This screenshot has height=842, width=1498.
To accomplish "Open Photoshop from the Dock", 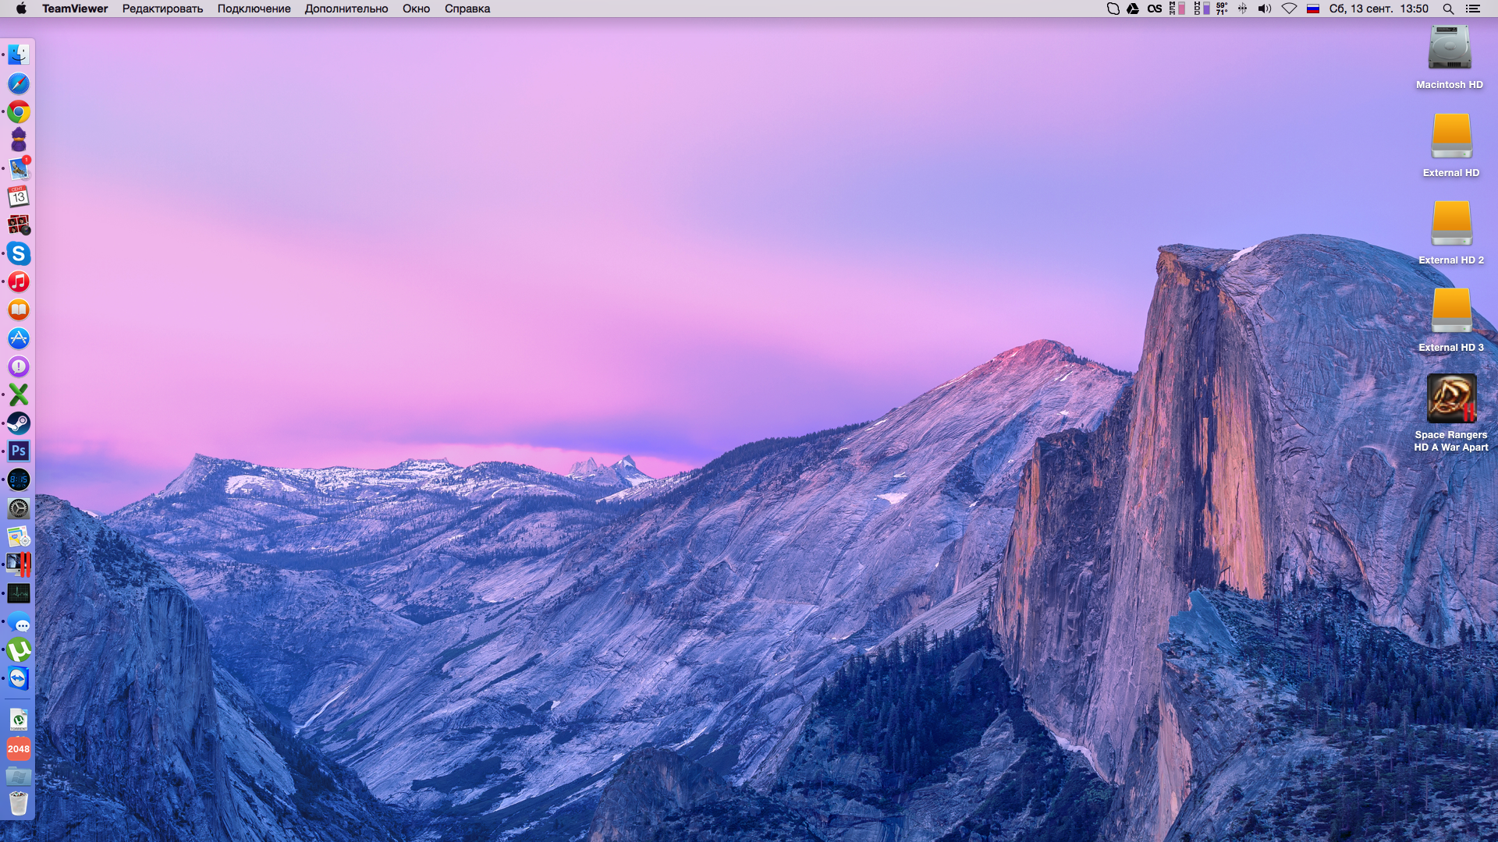I will (x=19, y=451).
